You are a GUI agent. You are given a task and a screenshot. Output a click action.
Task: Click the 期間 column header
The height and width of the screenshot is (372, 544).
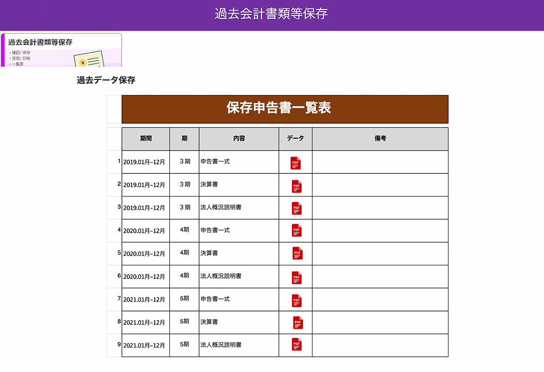tap(145, 139)
